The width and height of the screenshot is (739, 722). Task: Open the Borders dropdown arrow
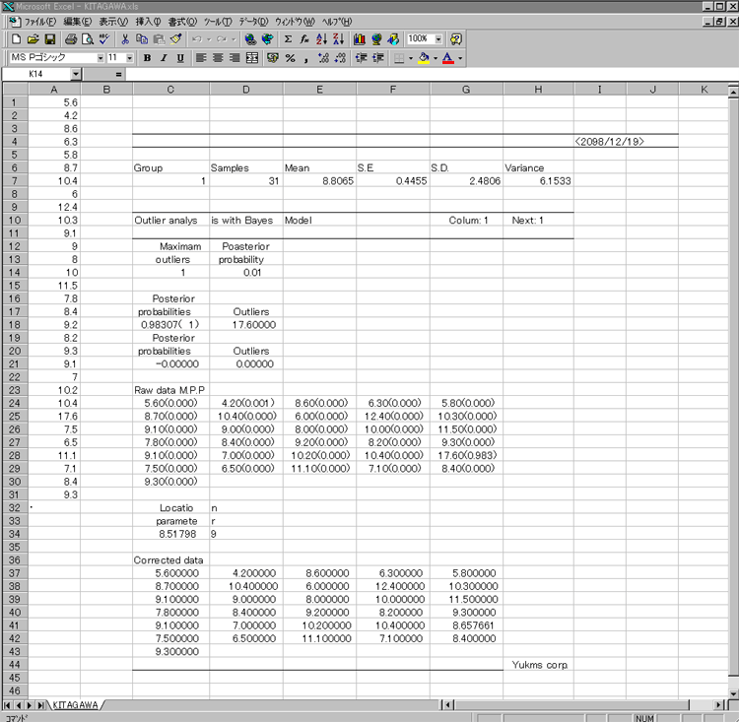point(411,58)
